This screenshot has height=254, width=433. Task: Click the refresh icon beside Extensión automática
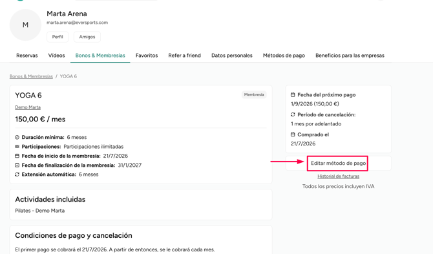coord(17,175)
